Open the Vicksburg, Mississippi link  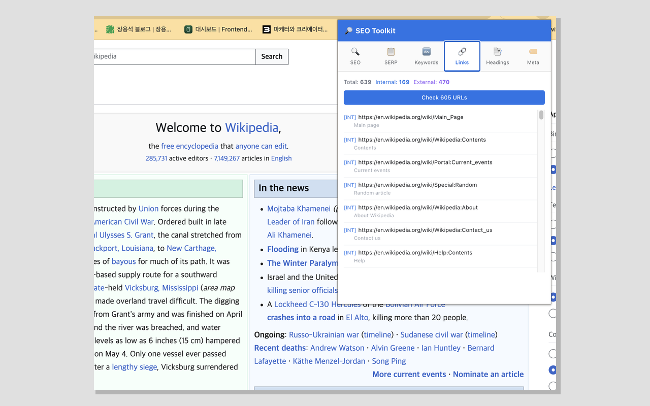pyautogui.click(x=161, y=288)
